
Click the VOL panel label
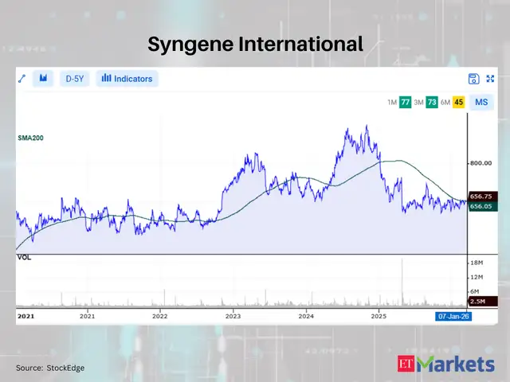point(25,259)
